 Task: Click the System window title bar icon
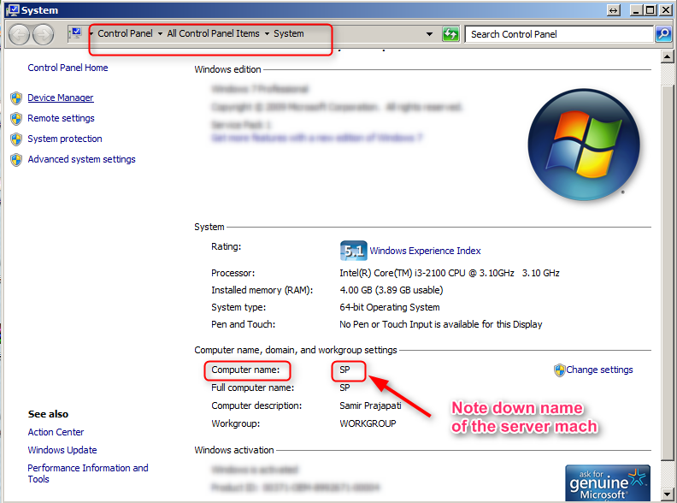pyautogui.click(x=12, y=10)
